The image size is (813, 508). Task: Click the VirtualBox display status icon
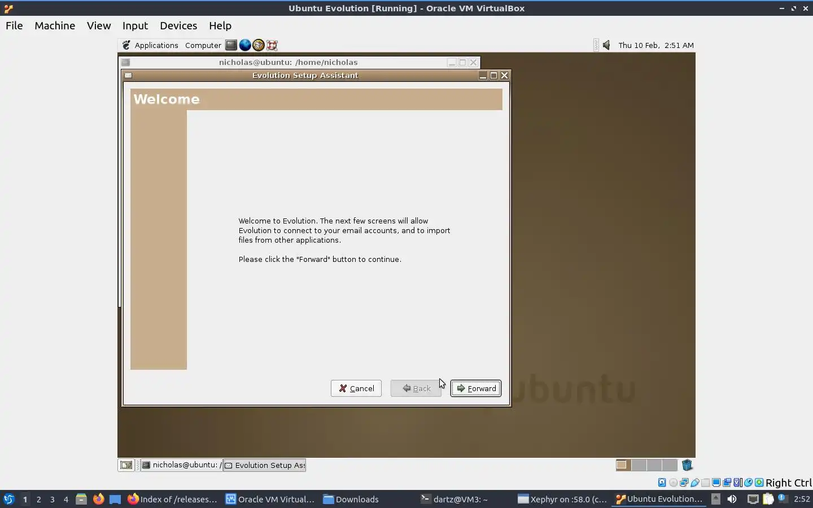click(716, 483)
